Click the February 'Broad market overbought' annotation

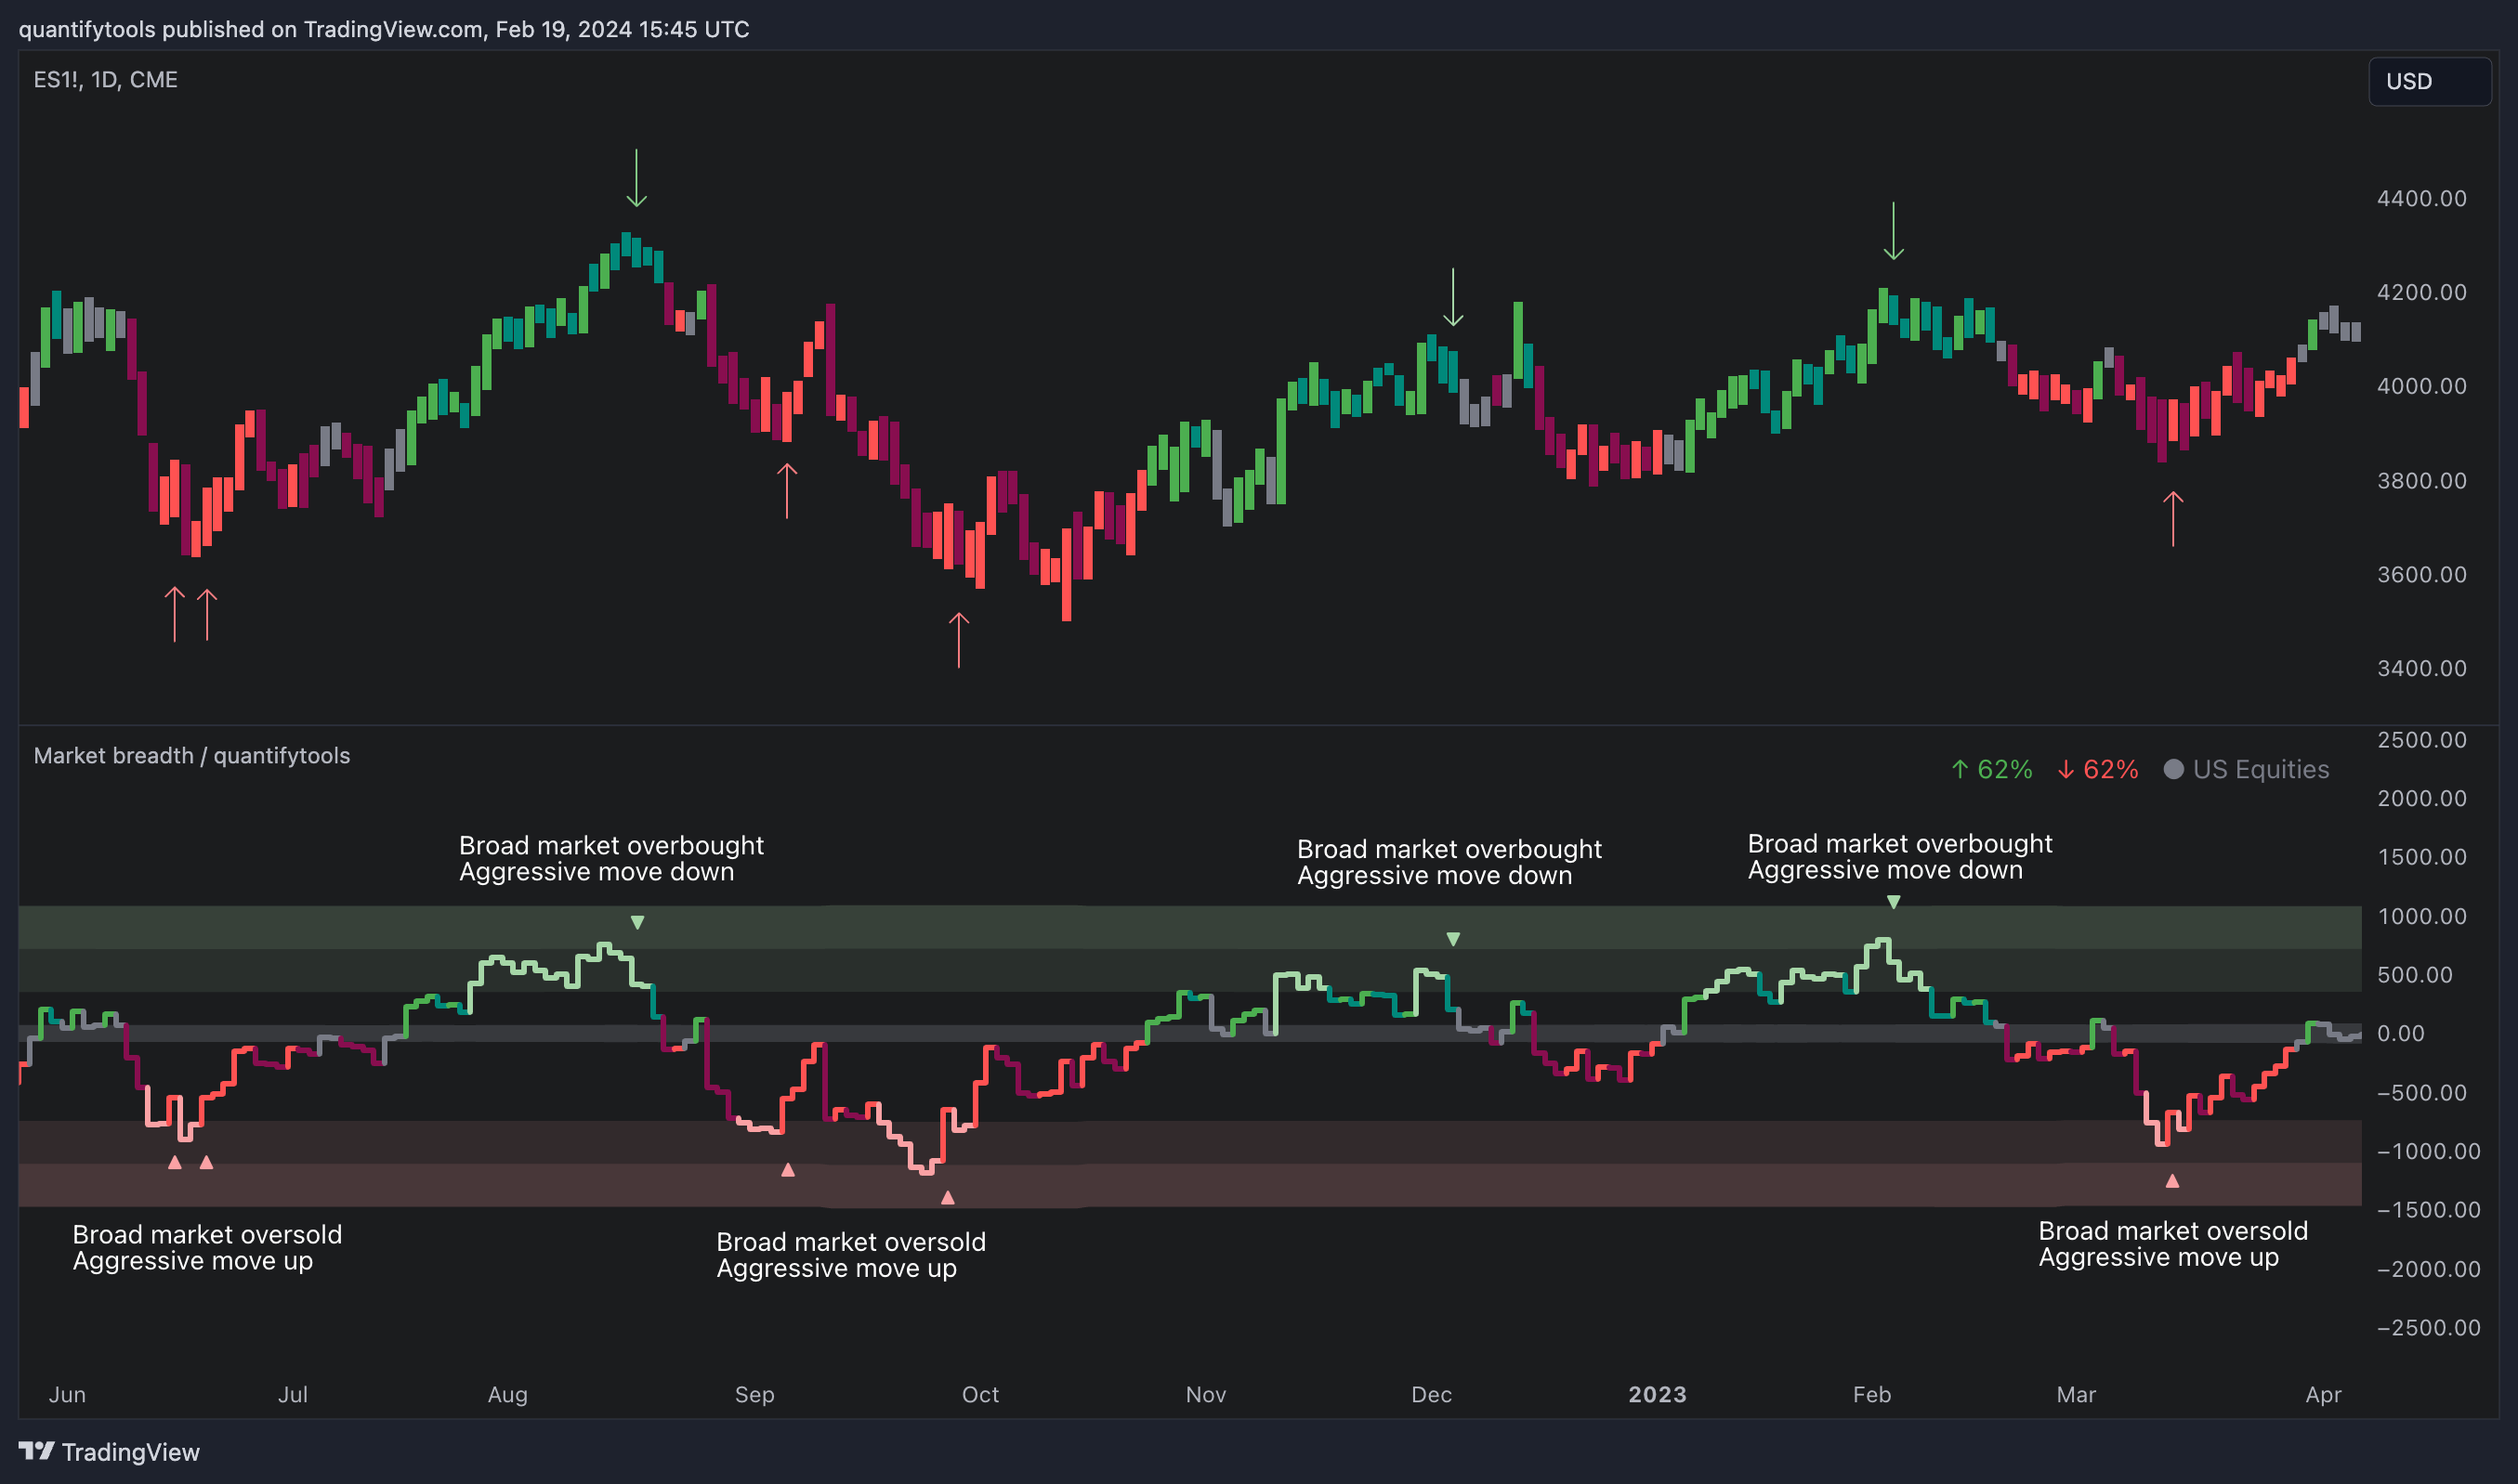[1900, 857]
